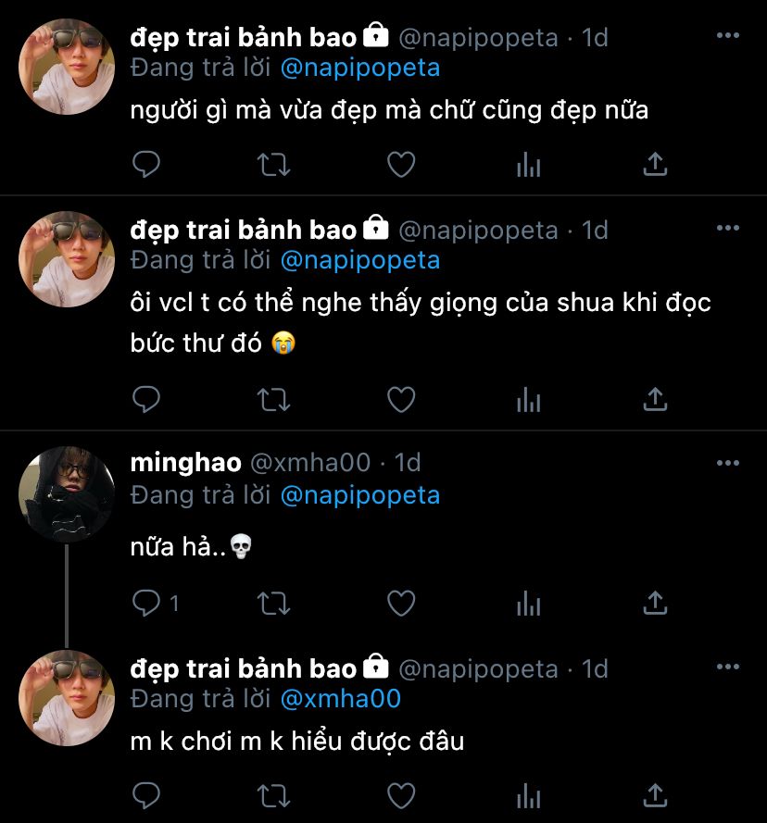View analytics of minghao's tweet
Viewport: 767px width, 823px height.
[529, 603]
